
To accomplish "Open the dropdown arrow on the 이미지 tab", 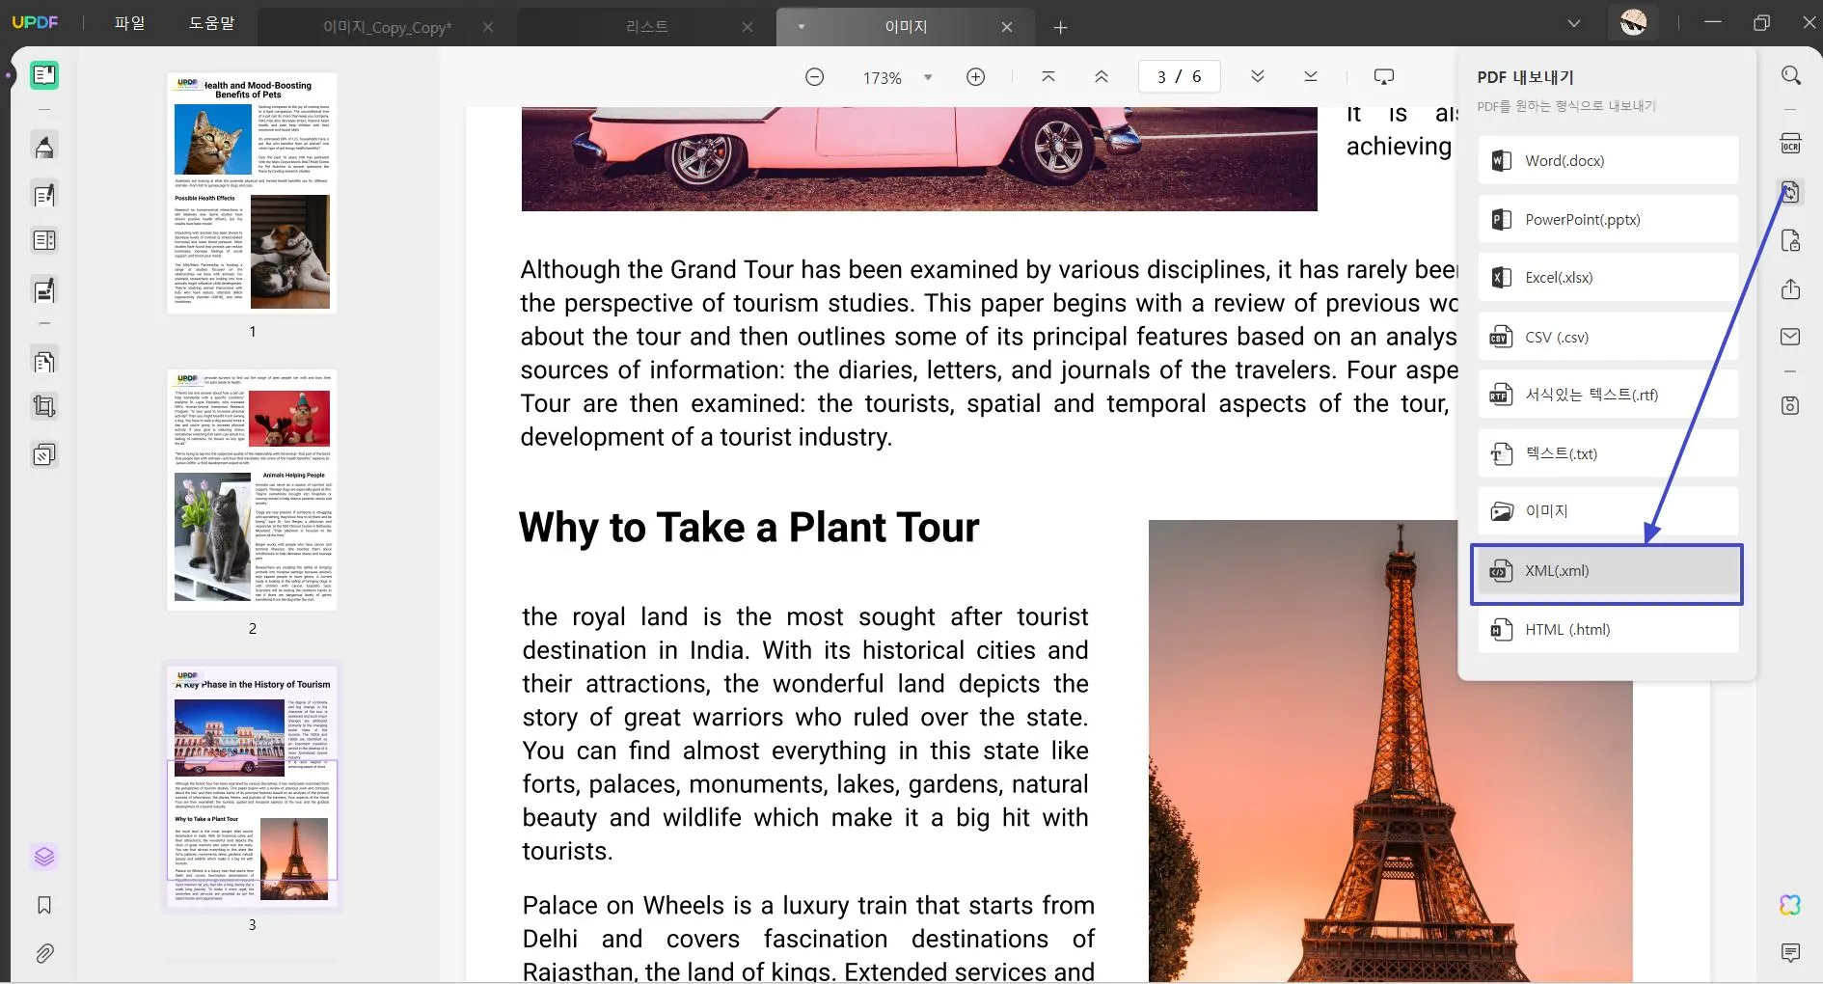I will click(802, 26).
